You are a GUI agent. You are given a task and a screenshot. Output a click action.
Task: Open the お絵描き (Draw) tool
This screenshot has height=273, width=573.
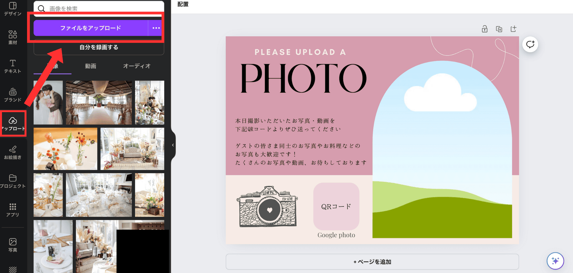coord(13,153)
